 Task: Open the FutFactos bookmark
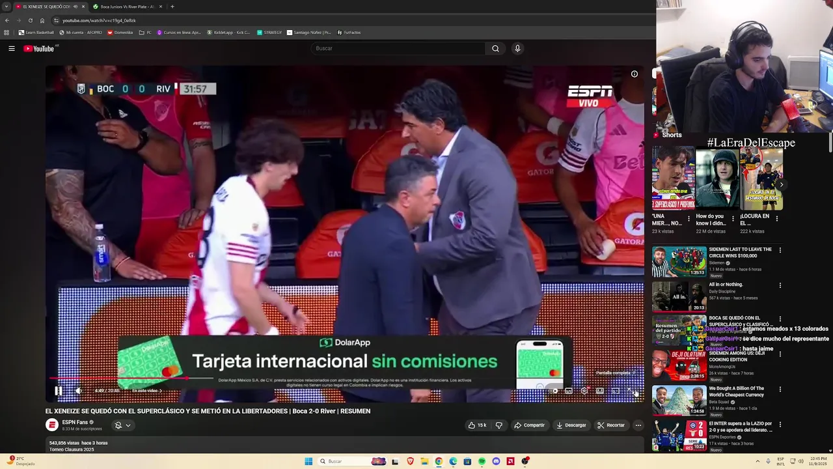click(349, 33)
